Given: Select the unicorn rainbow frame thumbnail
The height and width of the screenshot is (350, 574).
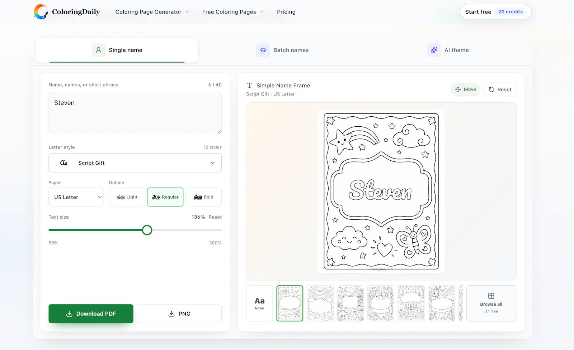Looking at the screenshot, I should tap(441, 303).
